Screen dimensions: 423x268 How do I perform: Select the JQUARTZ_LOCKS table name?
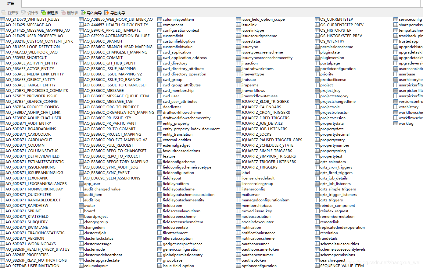[x=256, y=134]
